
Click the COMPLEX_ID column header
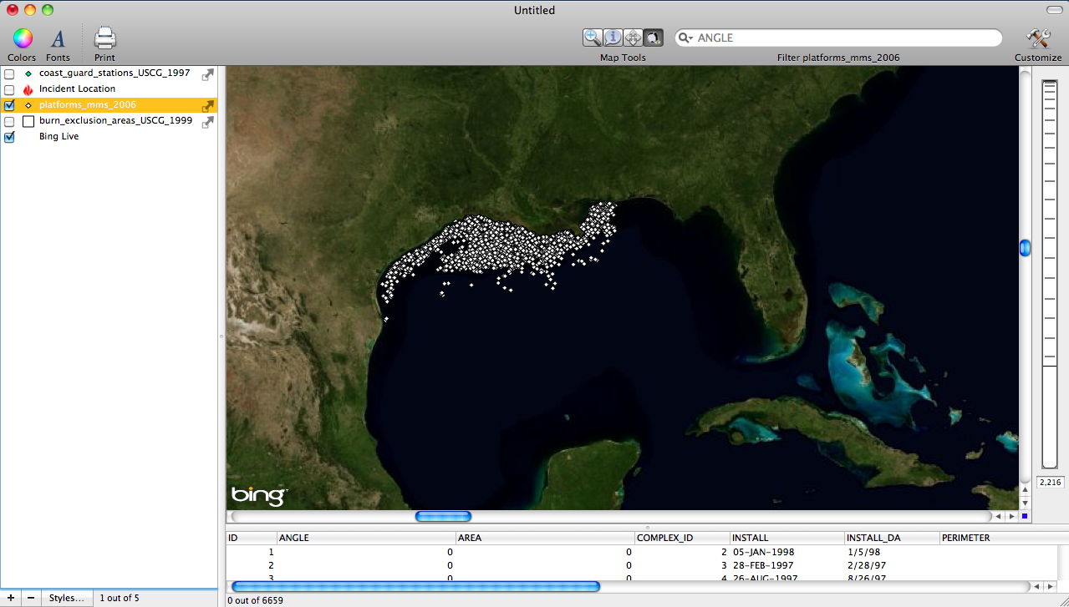pos(681,539)
